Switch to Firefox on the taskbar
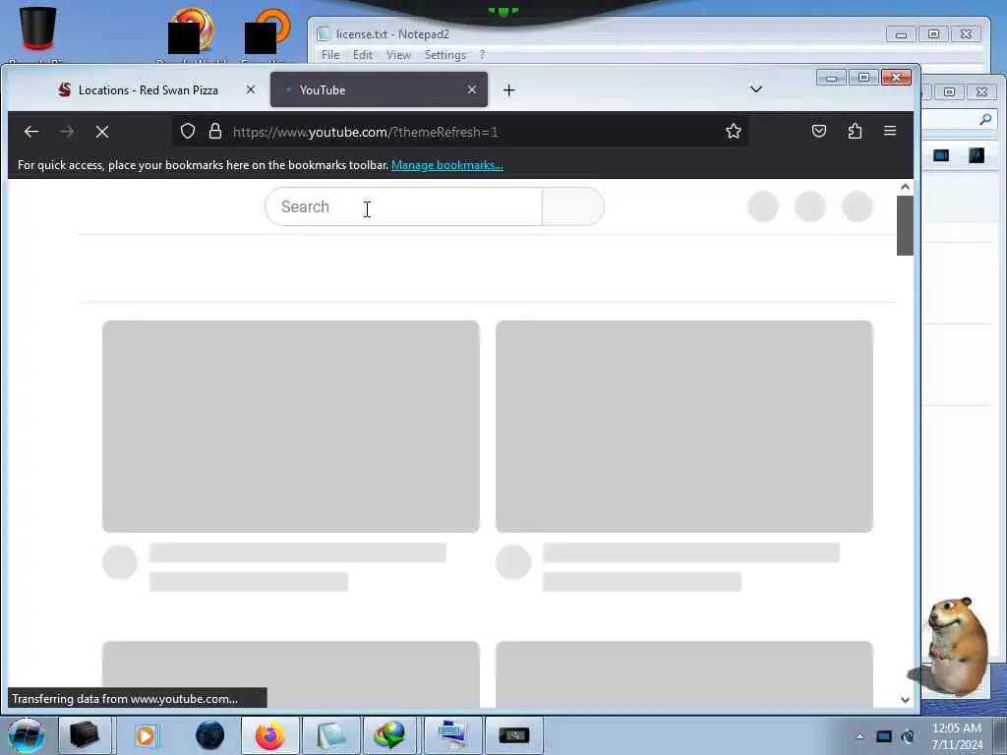 (269, 735)
